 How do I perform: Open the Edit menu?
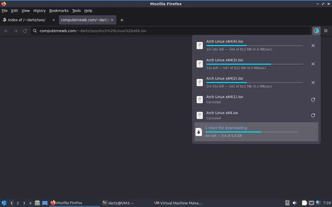15,11
